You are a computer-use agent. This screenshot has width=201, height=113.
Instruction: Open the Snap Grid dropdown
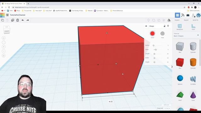[x=167, y=108]
